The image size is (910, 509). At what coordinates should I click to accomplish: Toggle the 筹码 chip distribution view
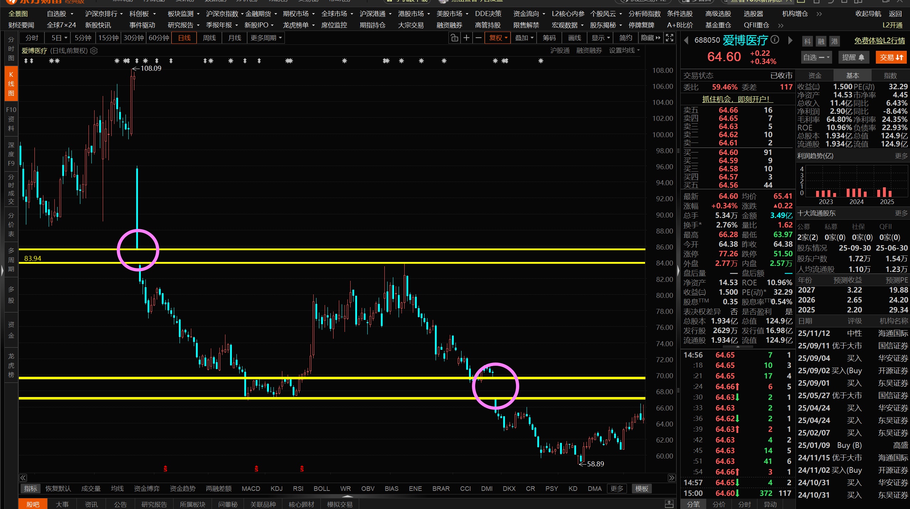click(x=549, y=38)
